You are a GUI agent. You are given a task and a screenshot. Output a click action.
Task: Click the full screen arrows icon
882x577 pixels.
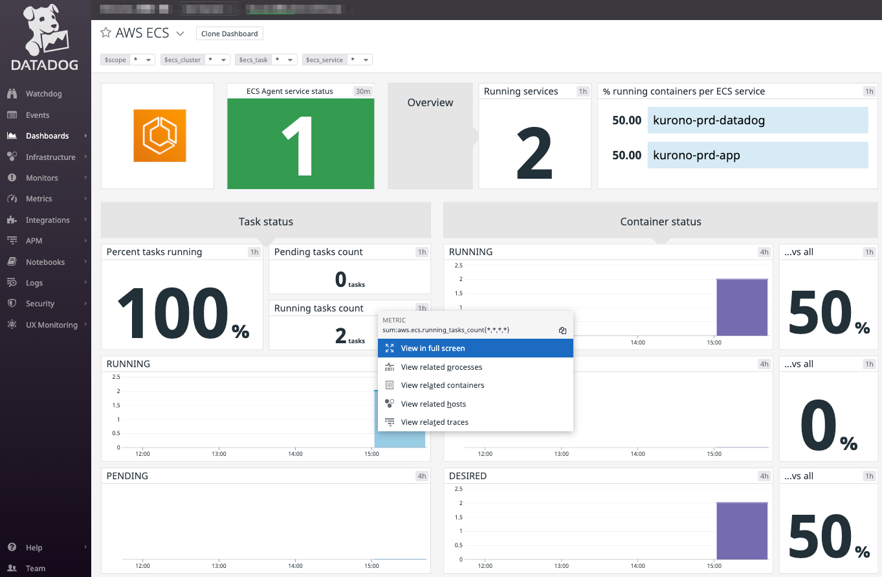(x=390, y=348)
